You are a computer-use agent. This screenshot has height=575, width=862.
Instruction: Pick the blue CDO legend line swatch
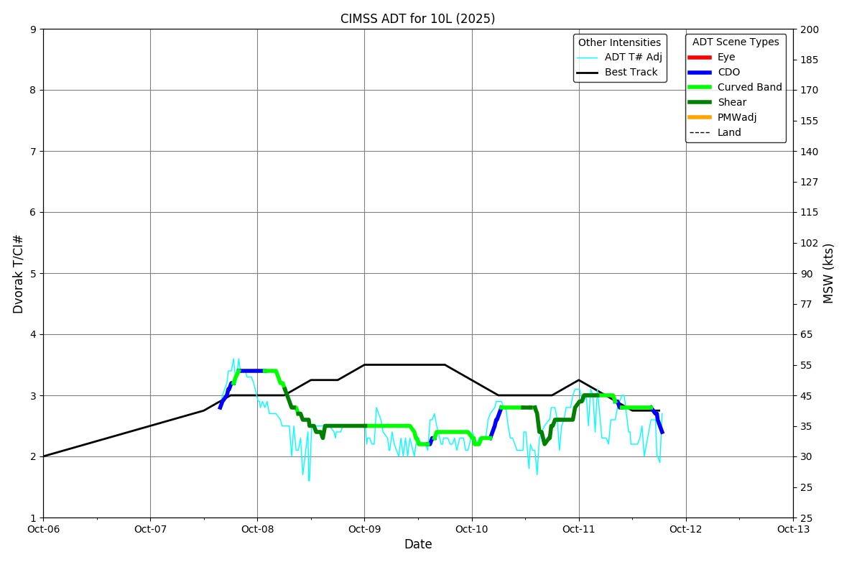pos(700,73)
